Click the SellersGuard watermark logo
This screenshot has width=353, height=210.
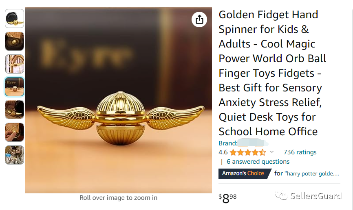pyautogui.click(x=308, y=196)
